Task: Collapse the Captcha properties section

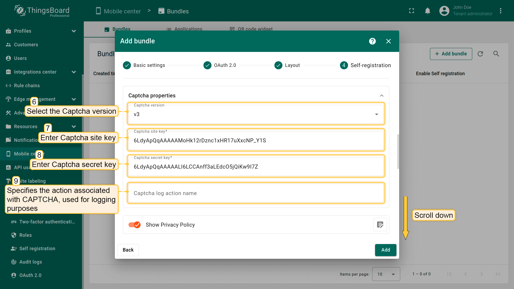Action: (381, 96)
